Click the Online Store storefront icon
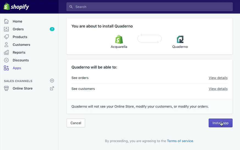Image resolution: width=240 pixels, height=150 pixels. coord(6,88)
